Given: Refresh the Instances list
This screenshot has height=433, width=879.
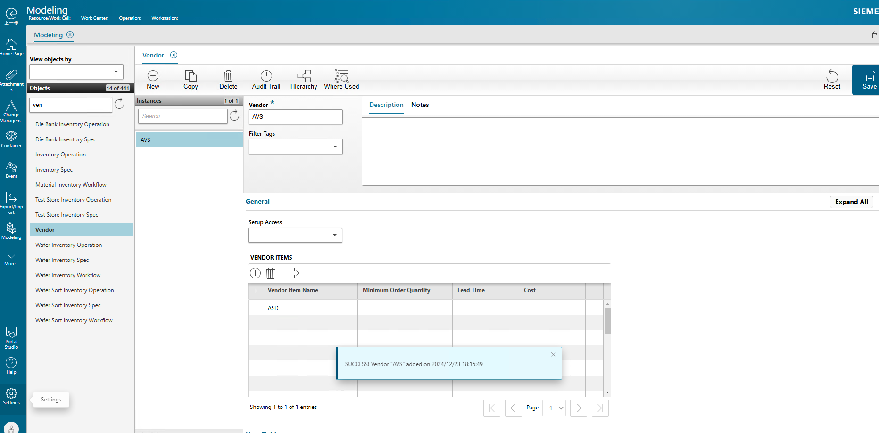Looking at the screenshot, I should click(234, 115).
